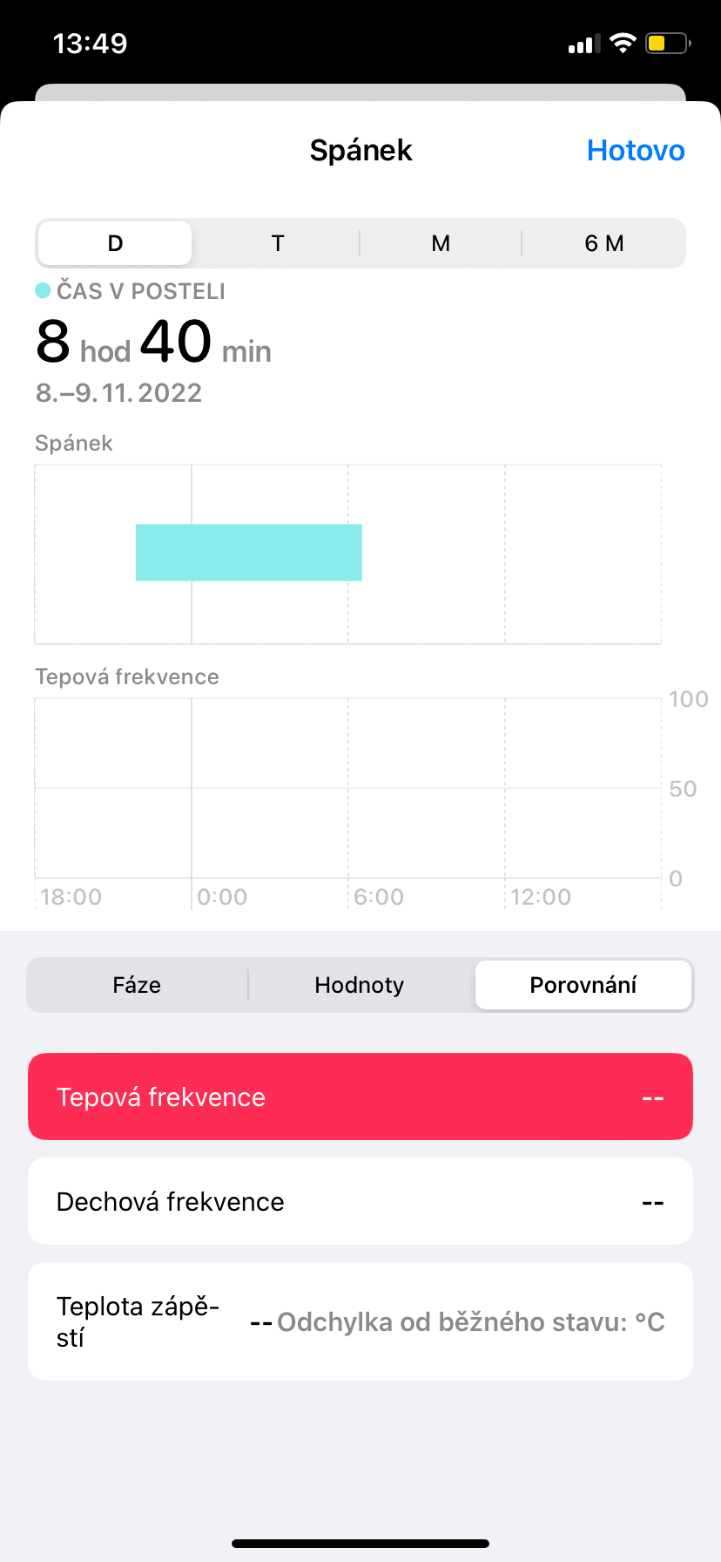Viewport: 721px width, 1562px height.
Task: Tap the status bar clock 13:49
Action: click(90, 43)
